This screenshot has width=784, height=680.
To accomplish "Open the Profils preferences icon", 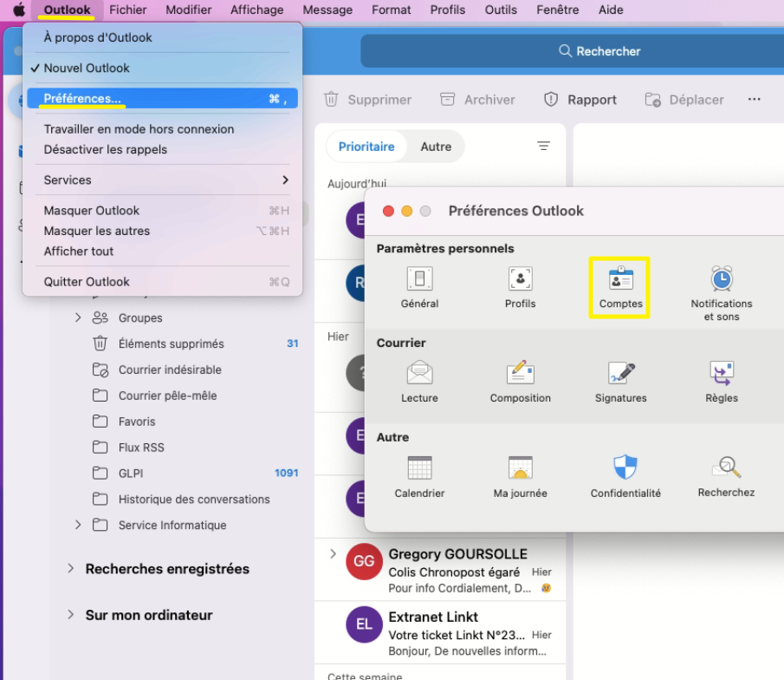I will (520, 287).
